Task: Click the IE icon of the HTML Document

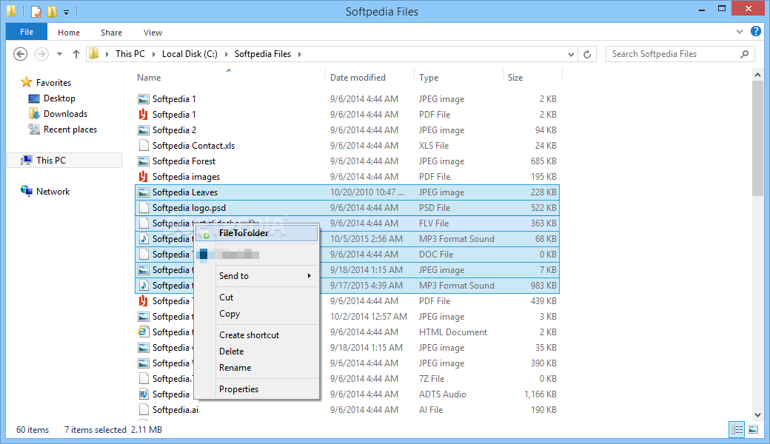Action: (144, 332)
